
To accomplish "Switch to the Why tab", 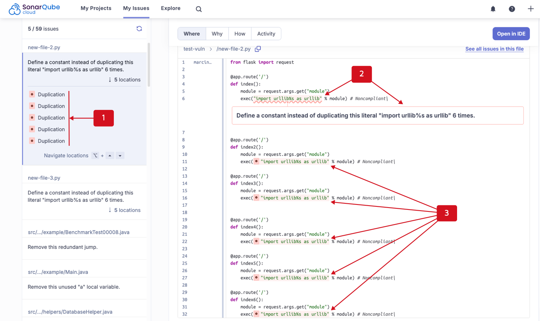I will point(217,34).
